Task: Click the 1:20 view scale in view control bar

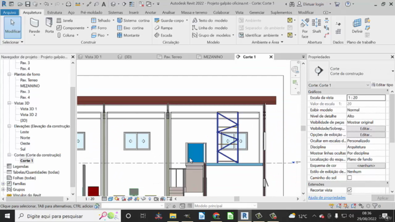Action: click(x=89, y=199)
